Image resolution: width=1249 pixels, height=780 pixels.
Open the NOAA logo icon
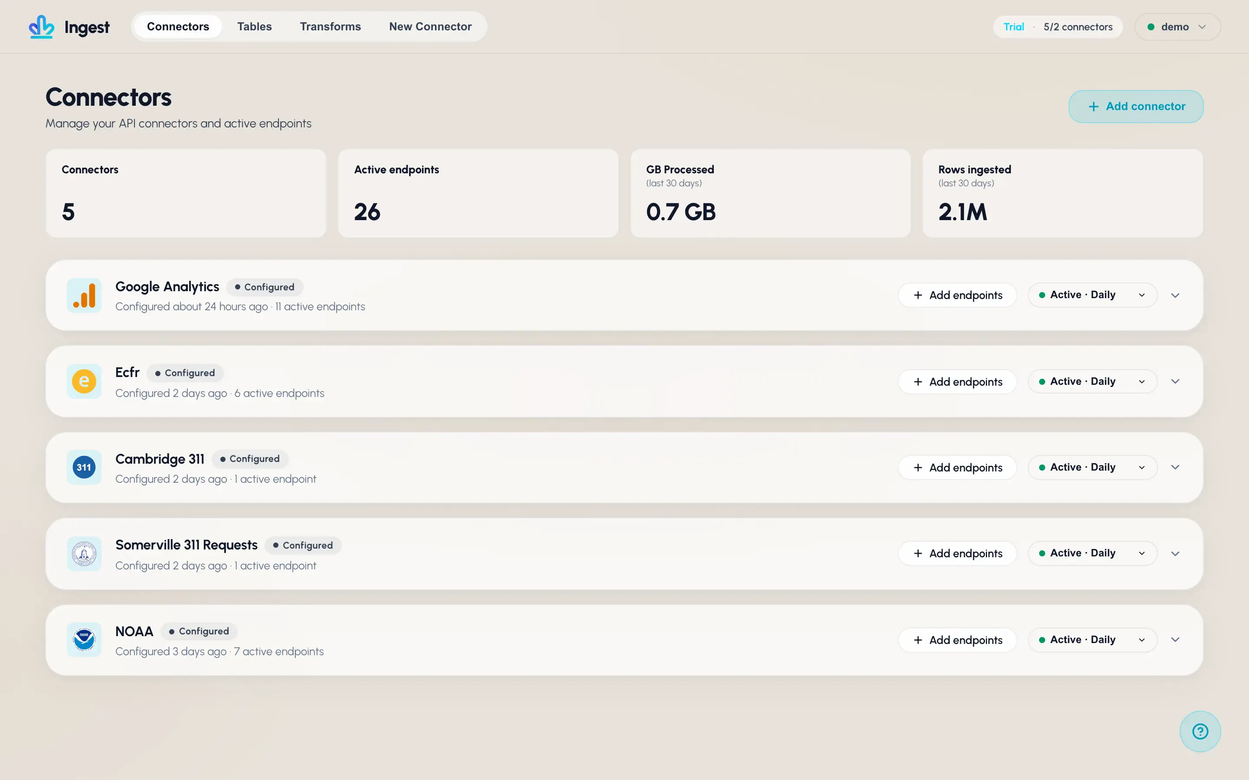point(84,640)
